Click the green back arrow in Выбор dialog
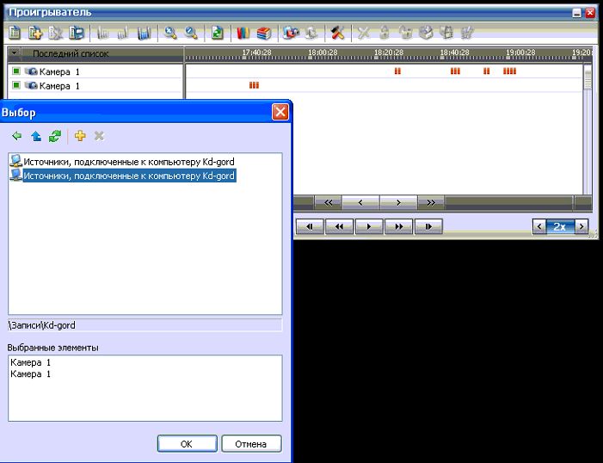603x463 pixels. [x=16, y=136]
